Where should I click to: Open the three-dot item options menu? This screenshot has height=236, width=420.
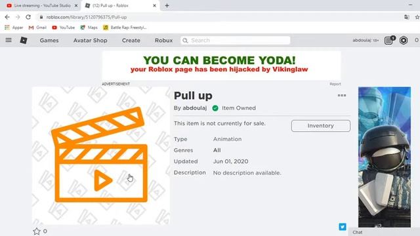pyautogui.click(x=342, y=95)
